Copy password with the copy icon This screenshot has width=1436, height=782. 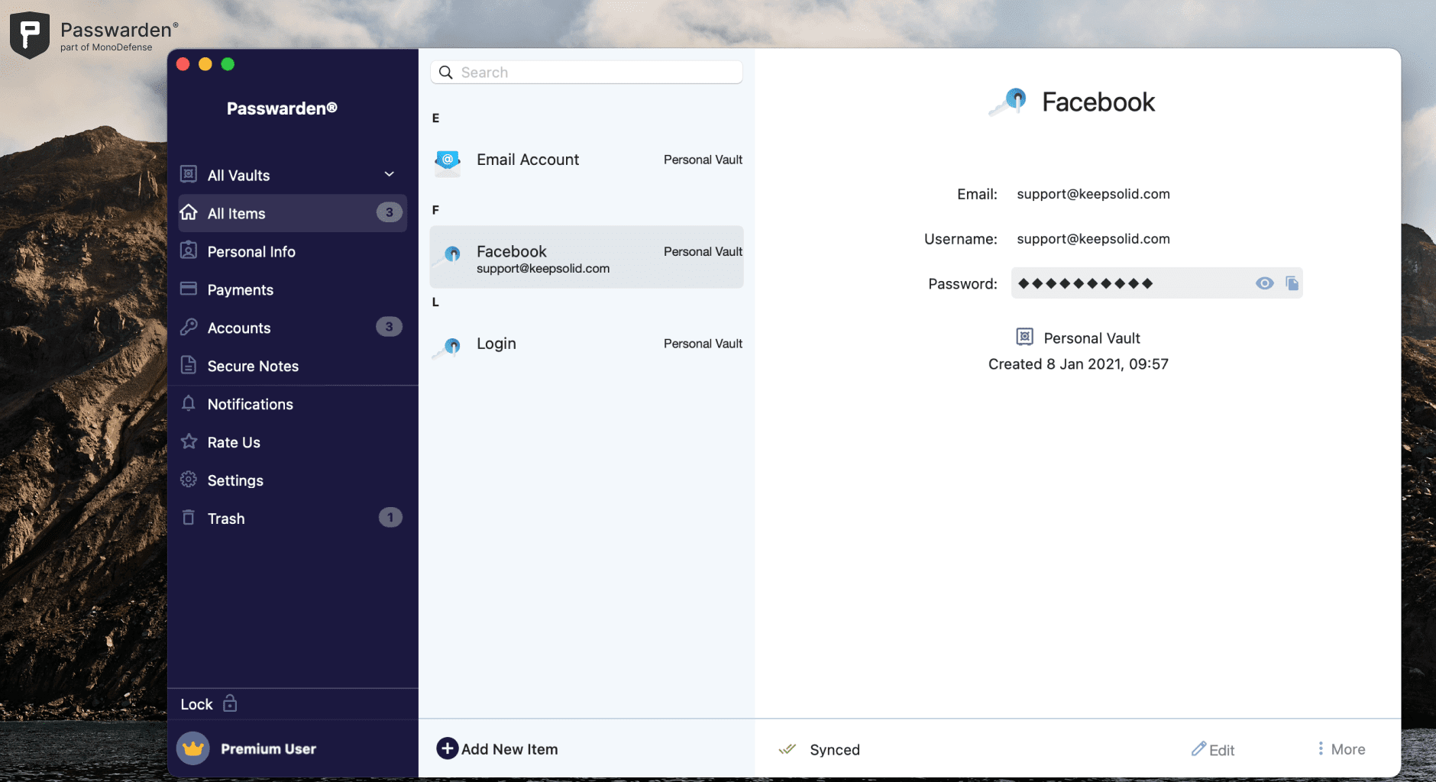tap(1292, 283)
